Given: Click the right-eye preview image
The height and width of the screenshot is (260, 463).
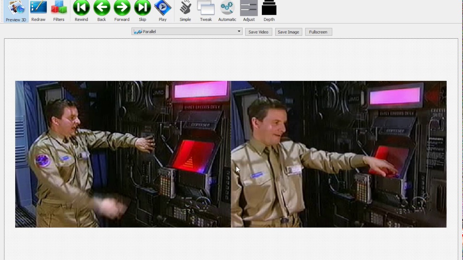Looking at the screenshot, I should (x=339, y=154).
